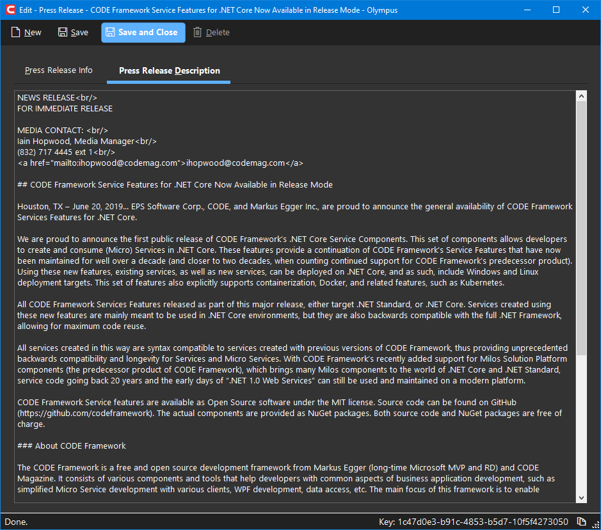Click the github.com/codeframework URL text

(x=86, y=414)
